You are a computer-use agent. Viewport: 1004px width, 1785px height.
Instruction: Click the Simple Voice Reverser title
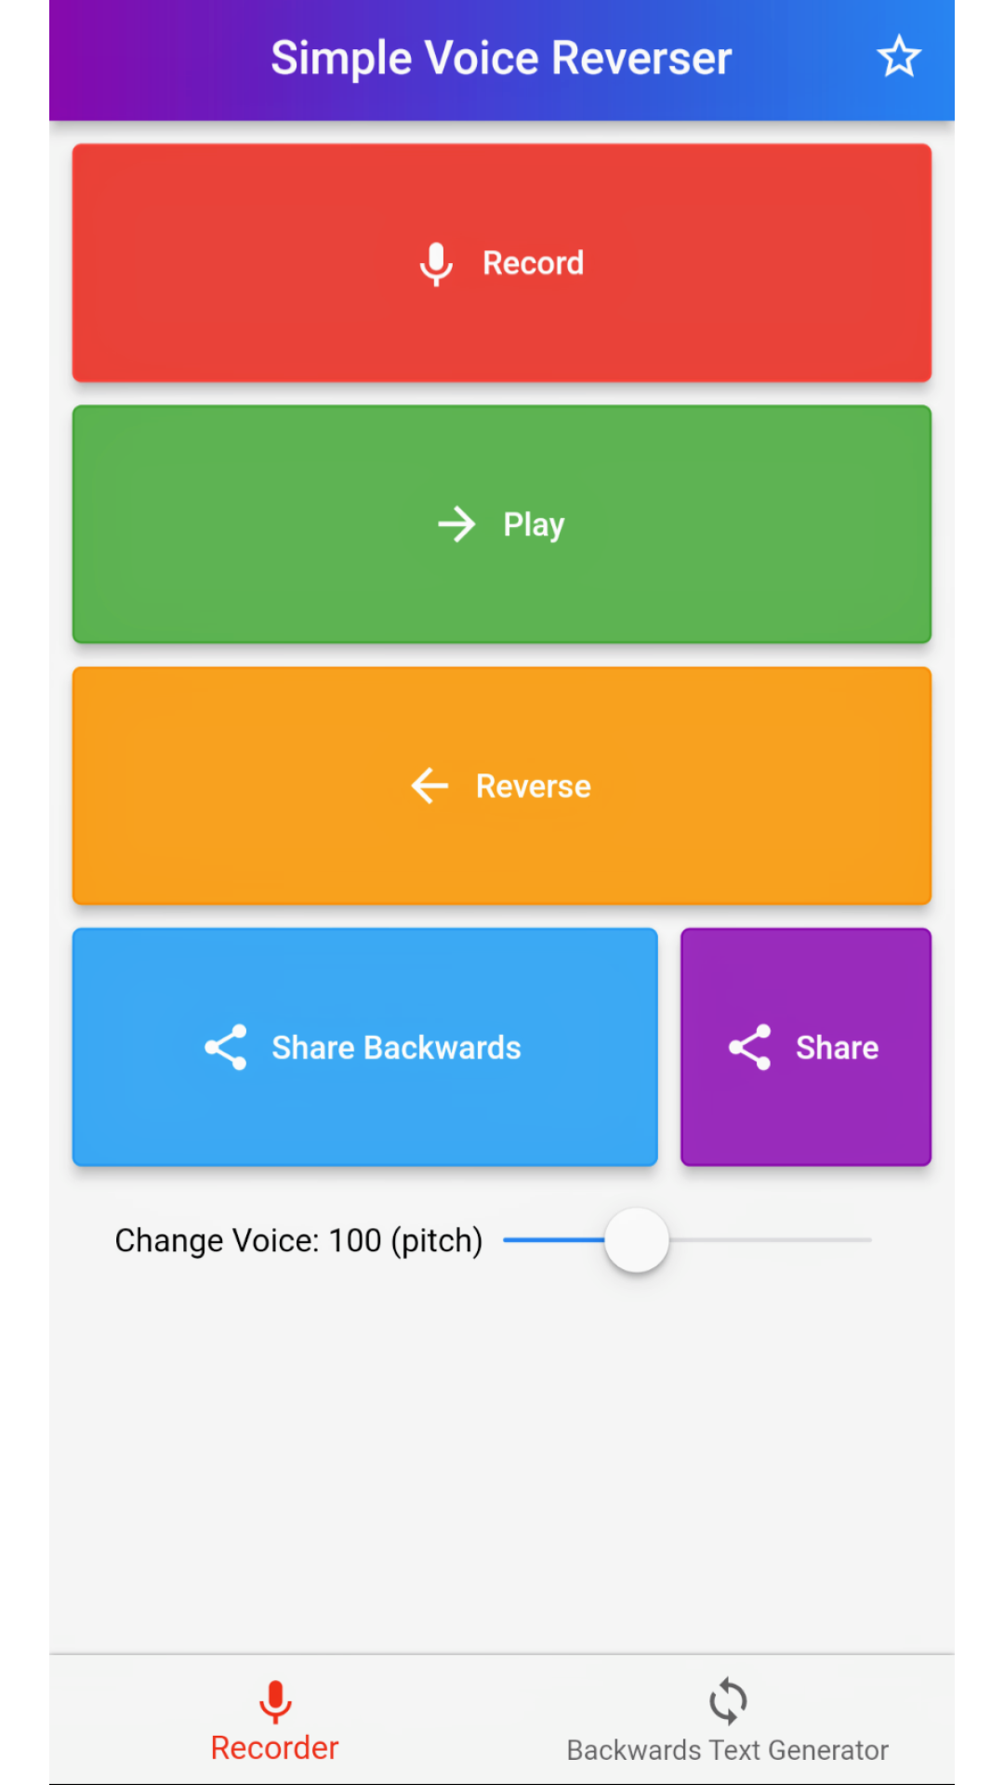coord(502,59)
